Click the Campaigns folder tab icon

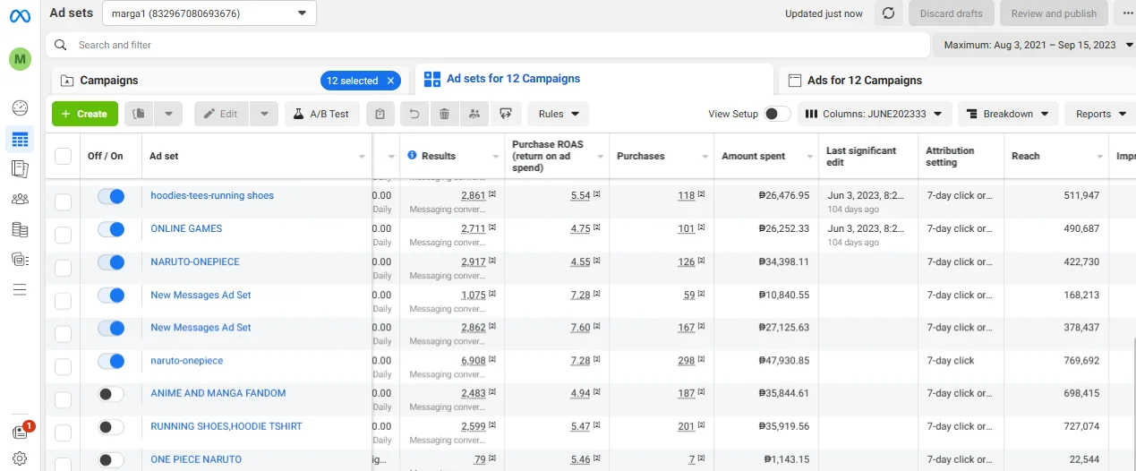click(x=67, y=81)
